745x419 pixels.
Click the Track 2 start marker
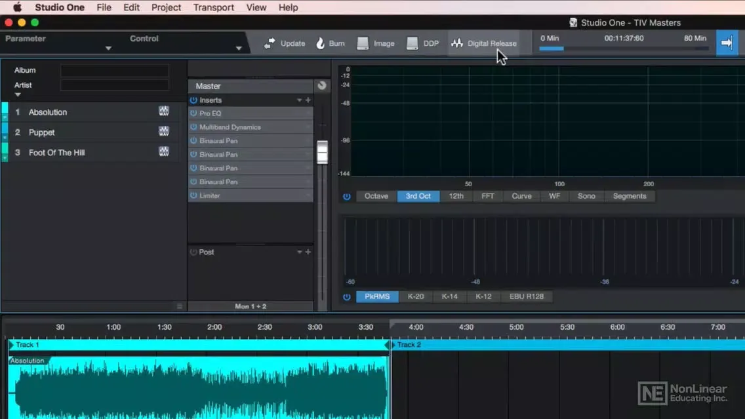393,344
